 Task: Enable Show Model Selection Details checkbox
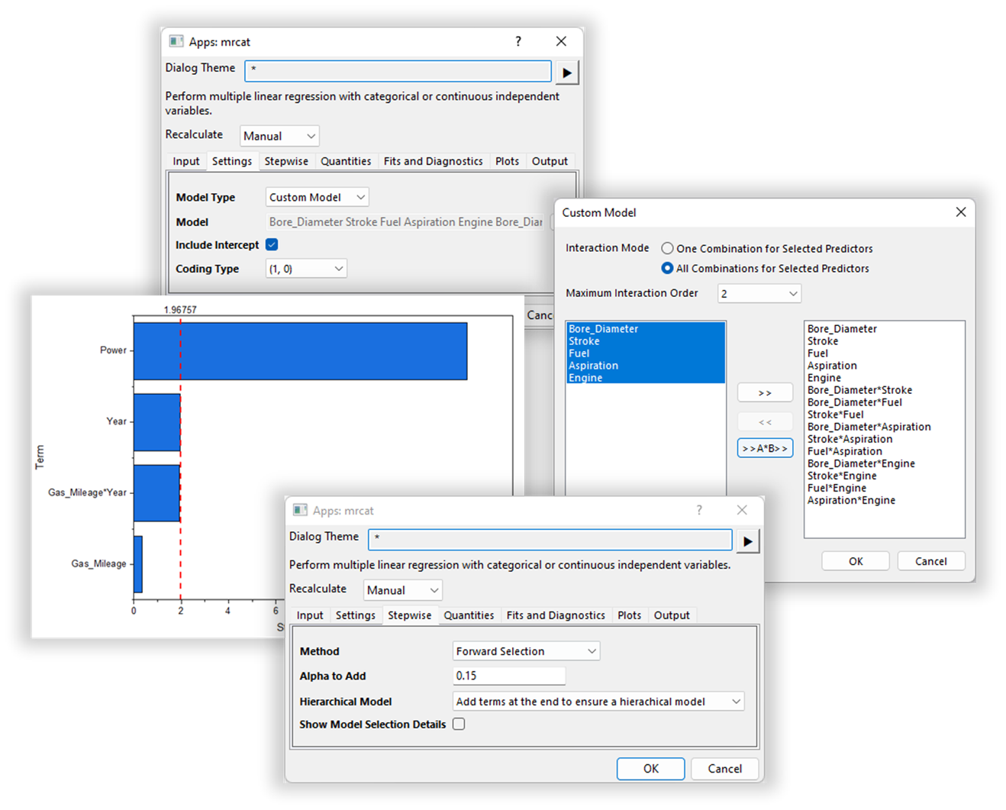[x=459, y=724]
